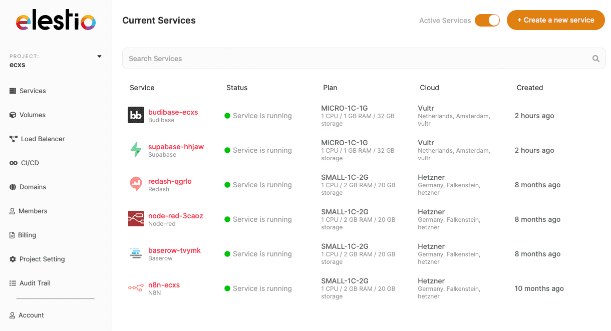Click green status dot for budibase-ecxs
611x331 pixels.
point(227,116)
